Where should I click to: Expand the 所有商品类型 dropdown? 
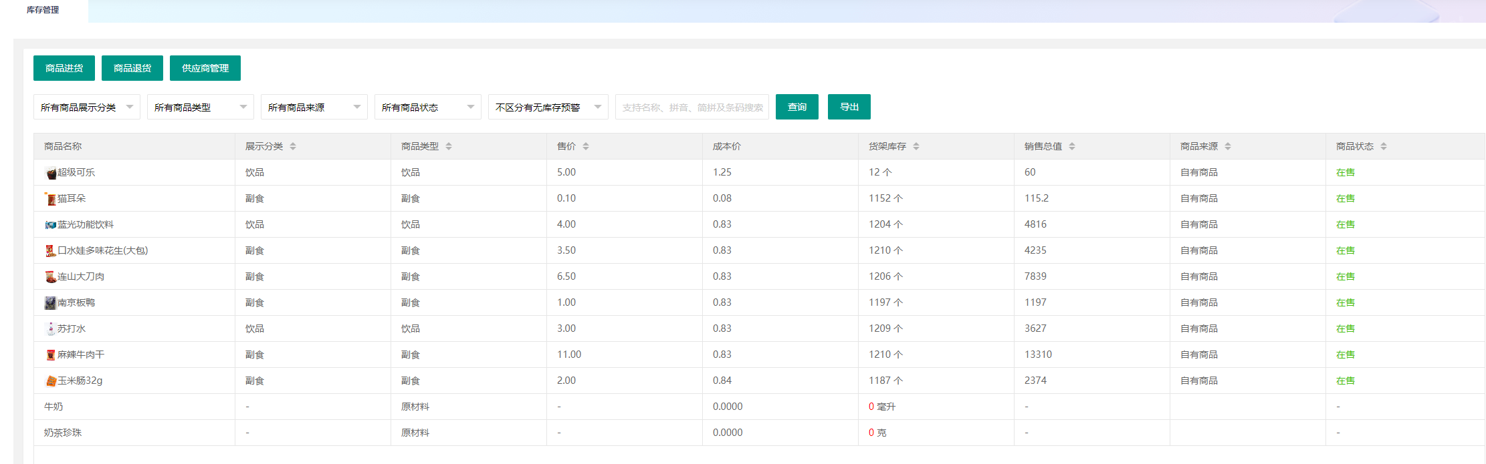click(200, 107)
